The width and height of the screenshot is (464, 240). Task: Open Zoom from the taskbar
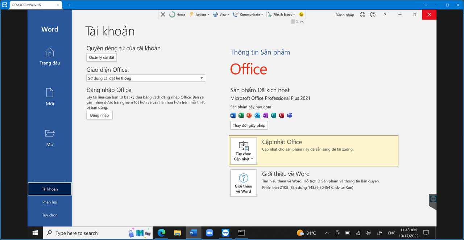click(x=209, y=233)
